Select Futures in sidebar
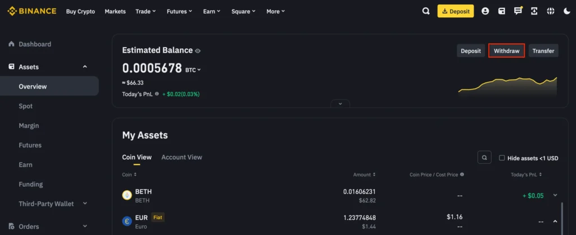The image size is (576, 235). tap(30, 145)
